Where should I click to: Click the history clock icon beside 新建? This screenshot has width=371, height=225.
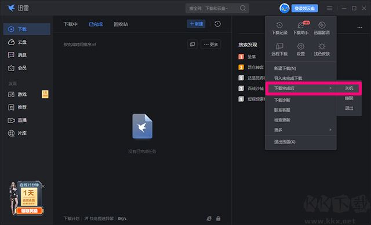point(218,24)
